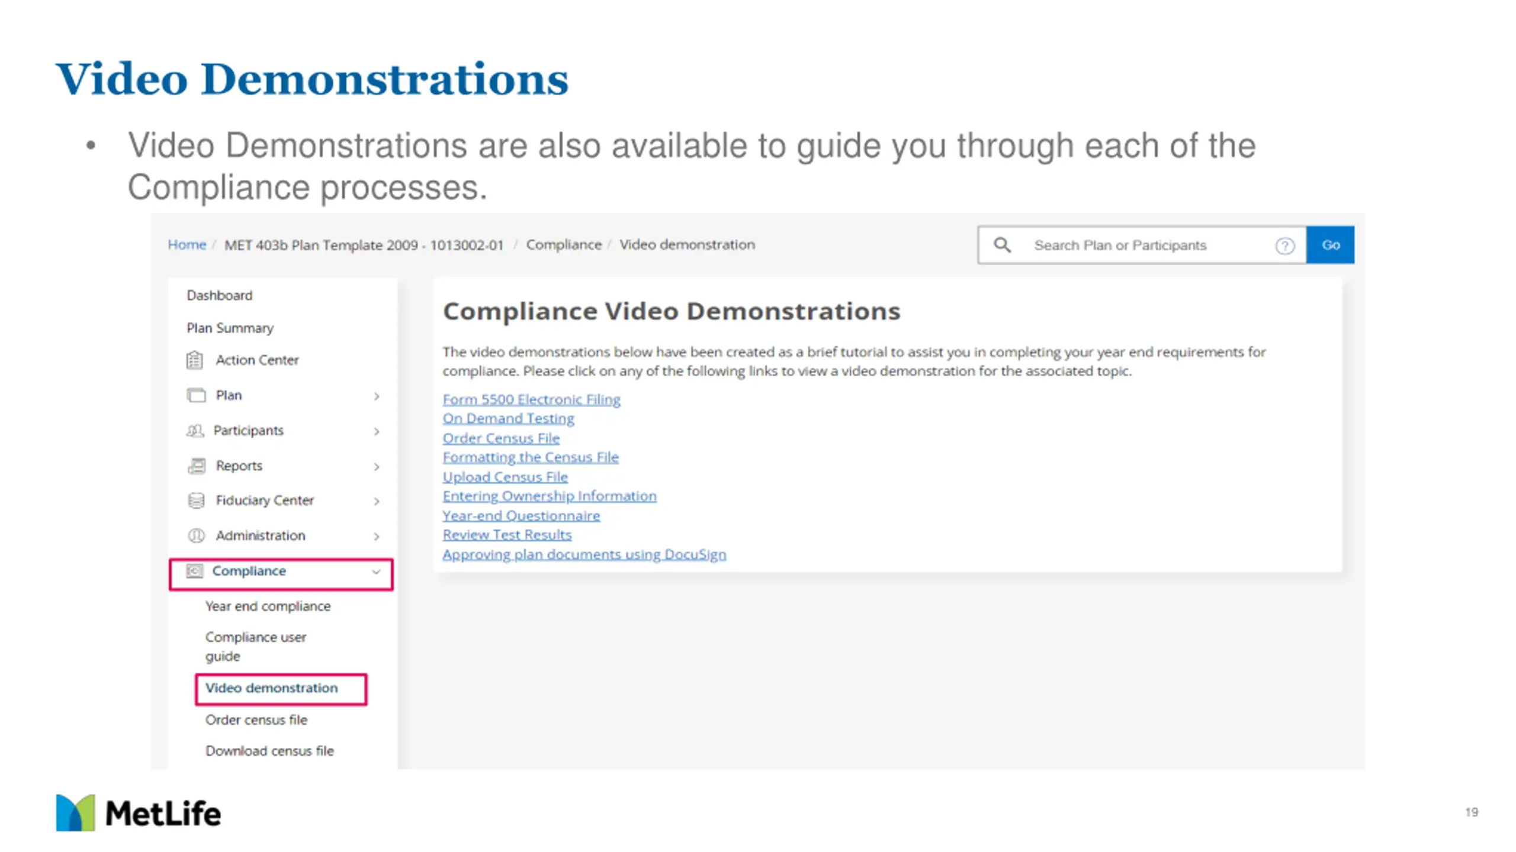The height and width of the screenshot is (852, 1516).
Task: Click the Compliance breadcrumb item
Action: pos(564,244)
